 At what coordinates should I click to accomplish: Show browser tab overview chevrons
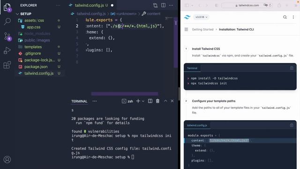296,5
